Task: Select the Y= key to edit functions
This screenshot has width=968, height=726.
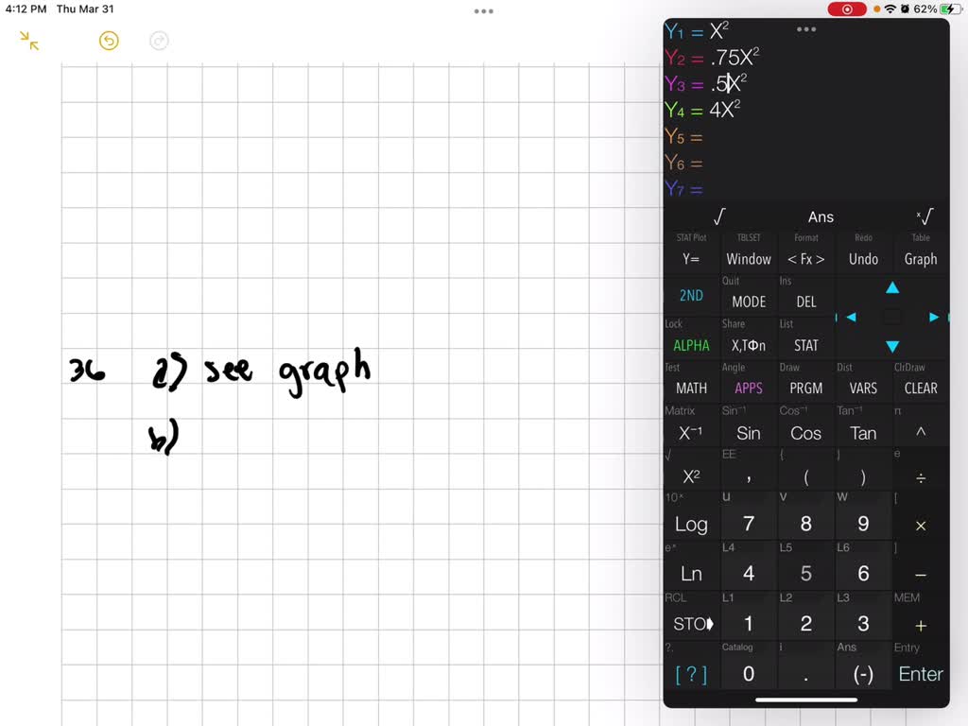Action: click(691, 258)
